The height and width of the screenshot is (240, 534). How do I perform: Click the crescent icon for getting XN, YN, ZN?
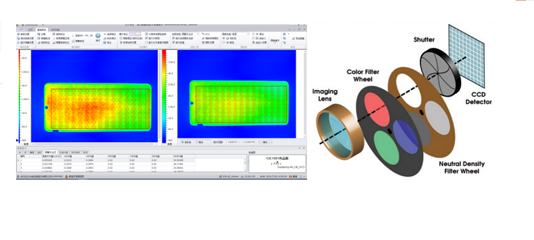pos(73,36)
